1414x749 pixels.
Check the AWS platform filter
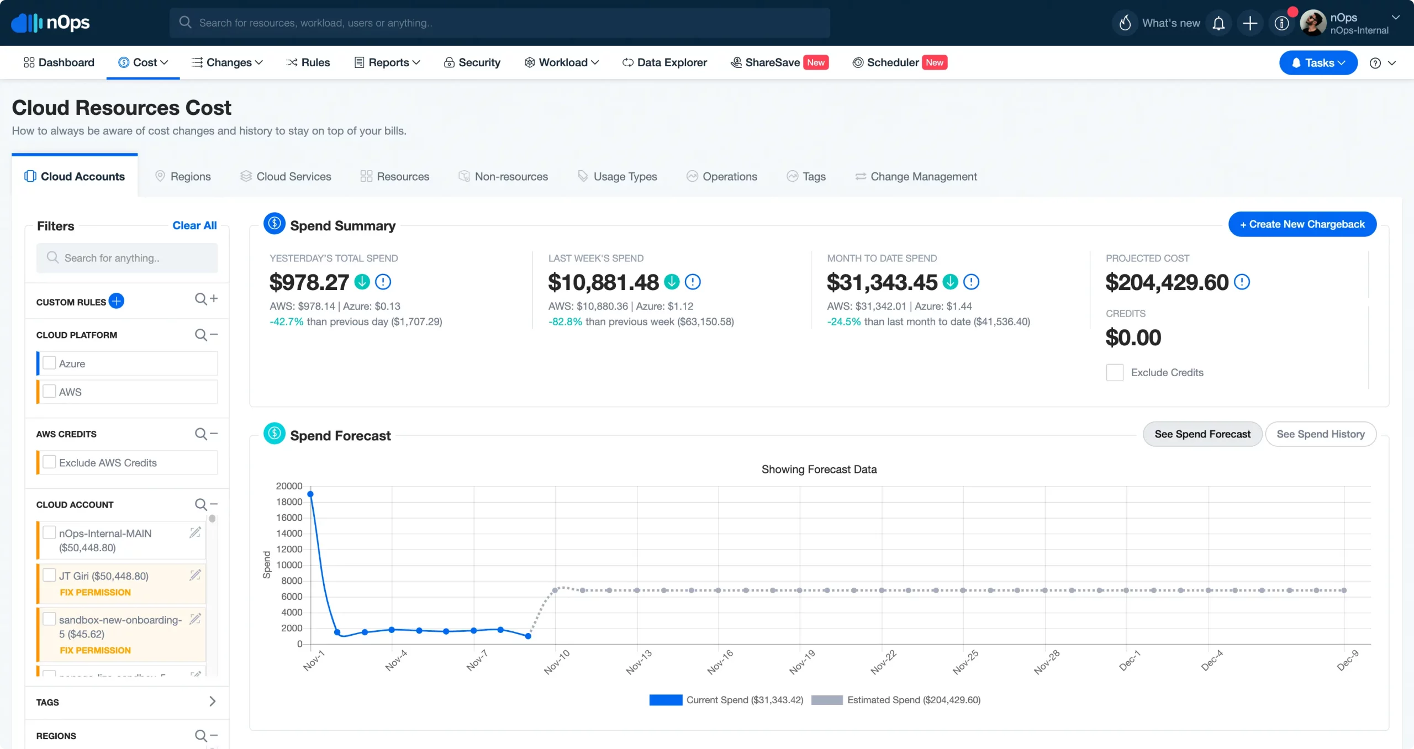pos(49,391)
